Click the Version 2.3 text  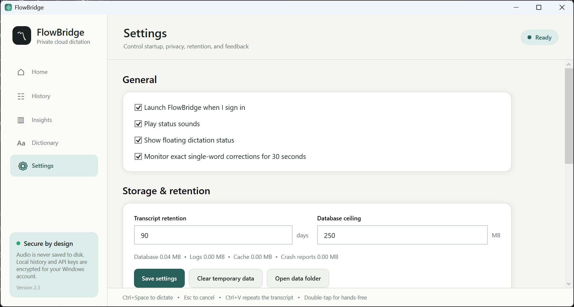(x=28, y=288)
